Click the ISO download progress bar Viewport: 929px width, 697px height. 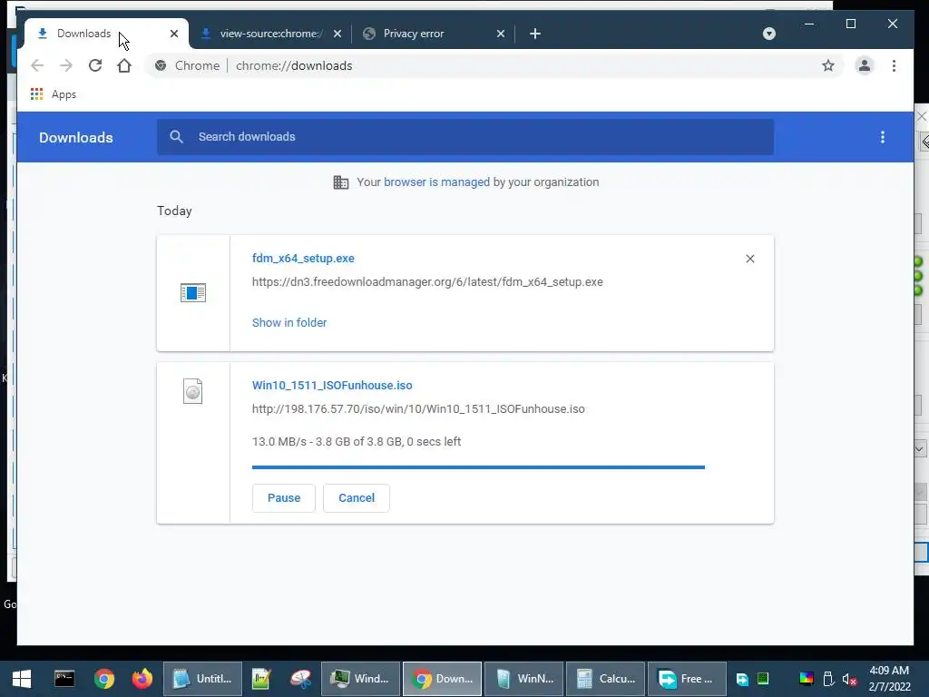[478, 467]
